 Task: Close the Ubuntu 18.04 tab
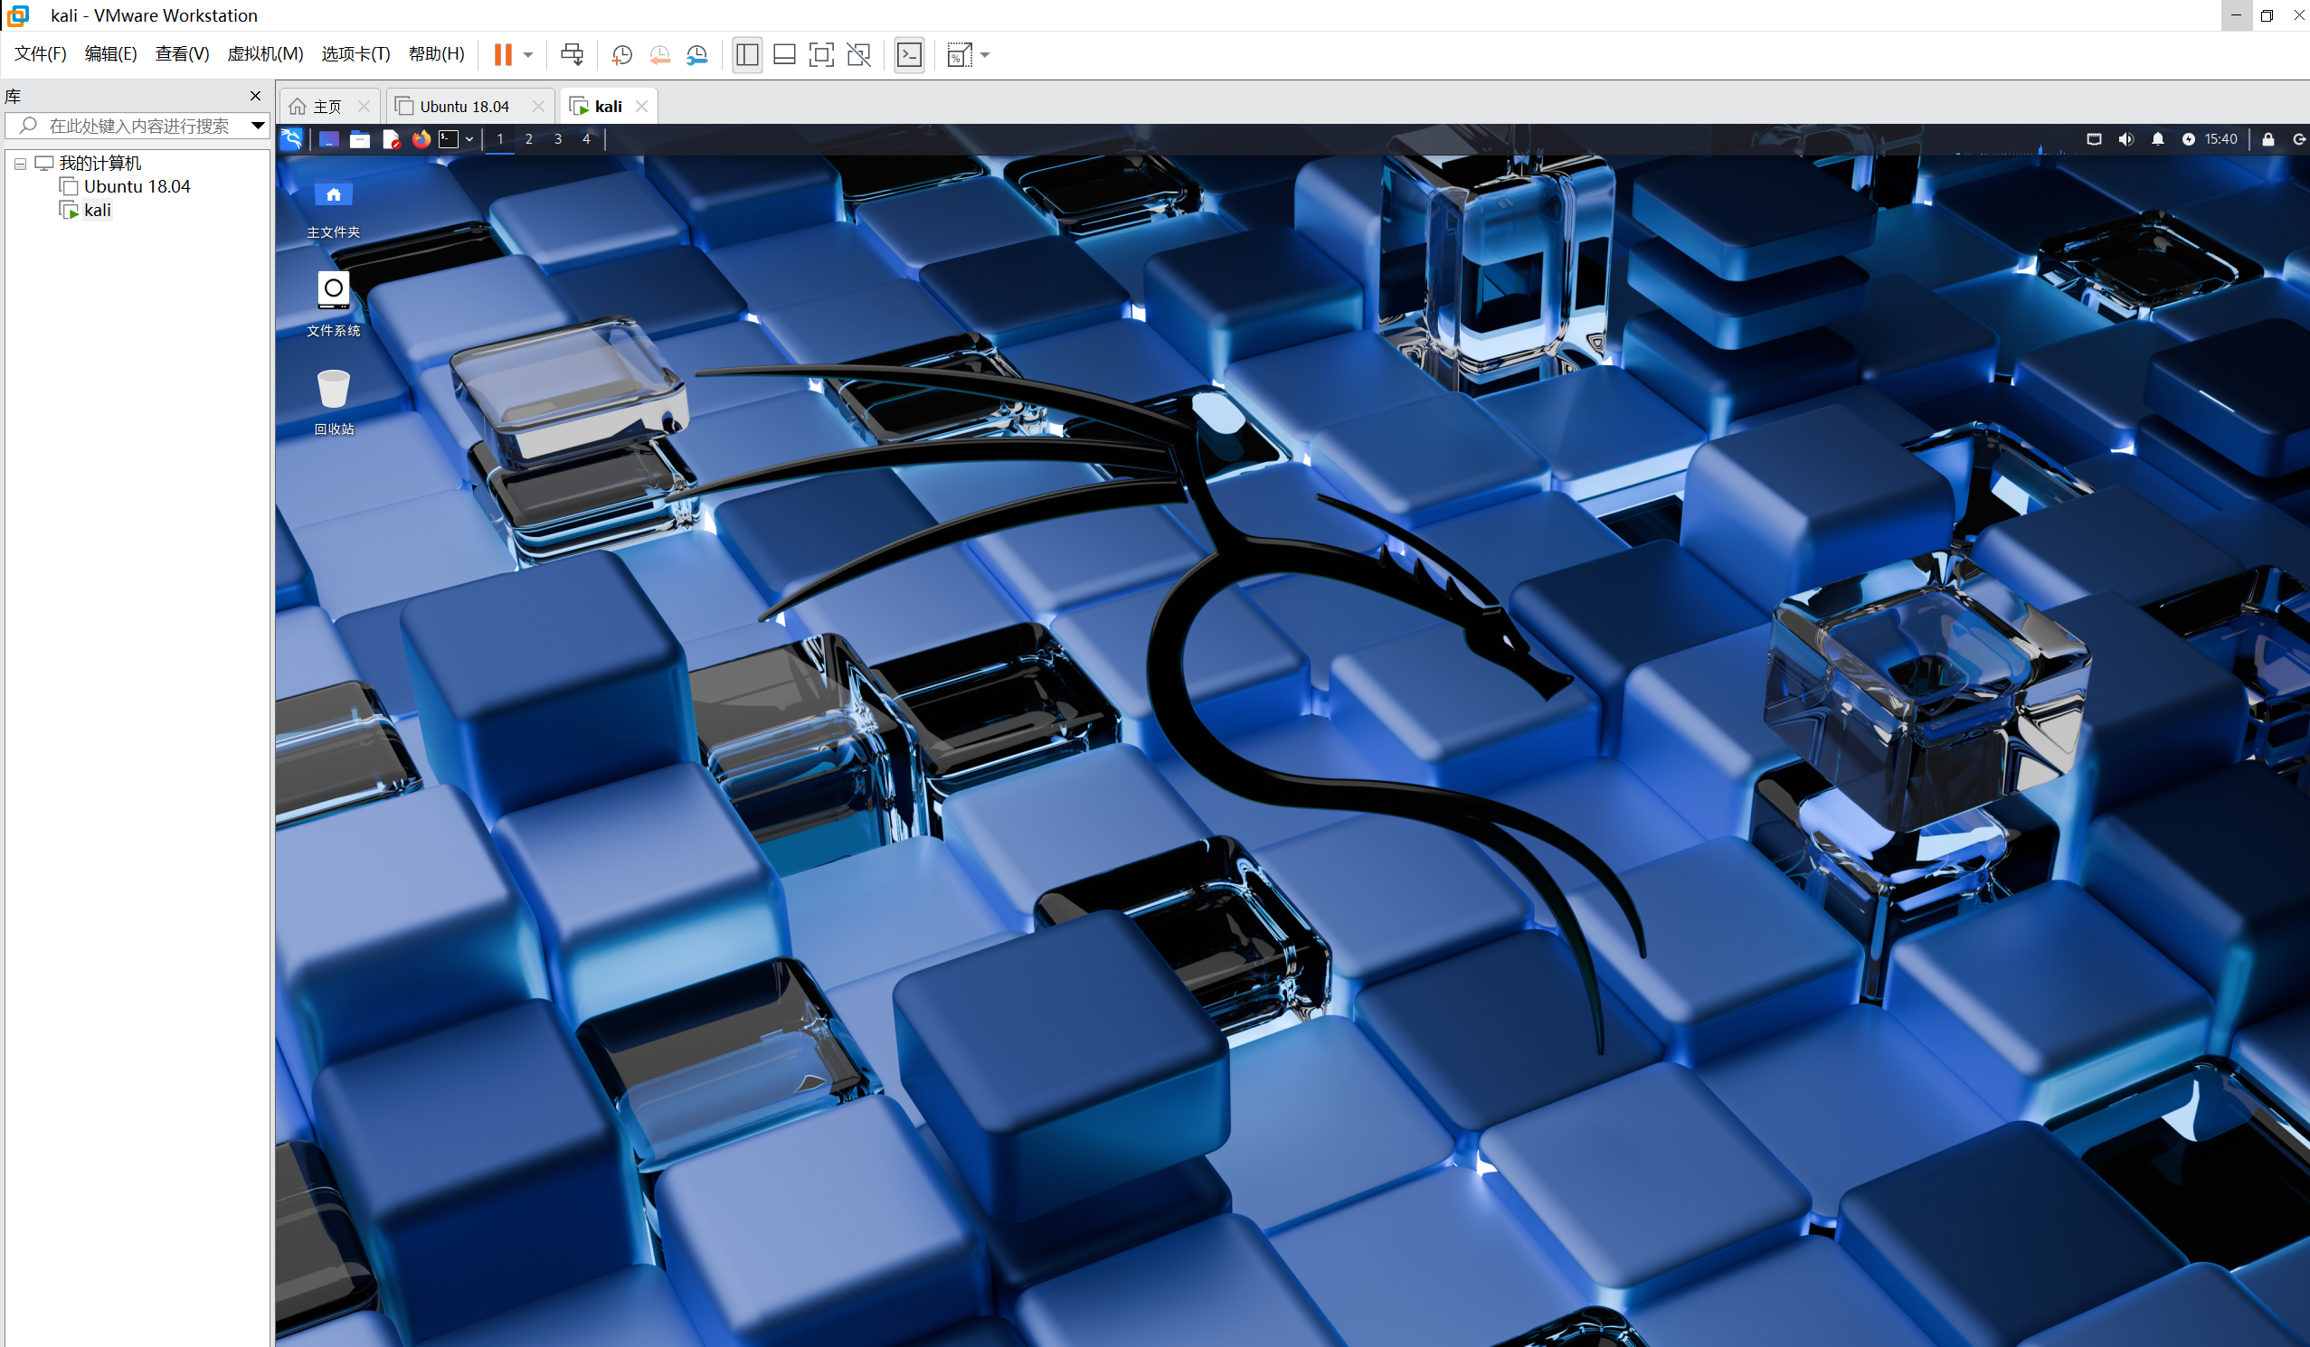(538, 107)
